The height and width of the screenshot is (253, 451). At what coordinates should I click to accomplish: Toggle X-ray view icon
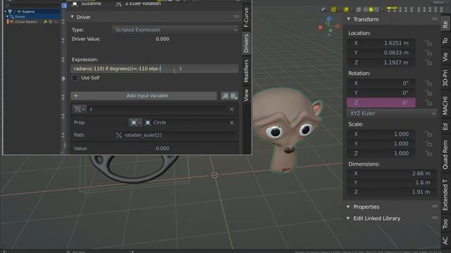point(359,9)
